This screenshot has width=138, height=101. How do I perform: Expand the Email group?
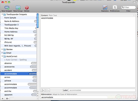pyautogui.click(x=2, y=53)
